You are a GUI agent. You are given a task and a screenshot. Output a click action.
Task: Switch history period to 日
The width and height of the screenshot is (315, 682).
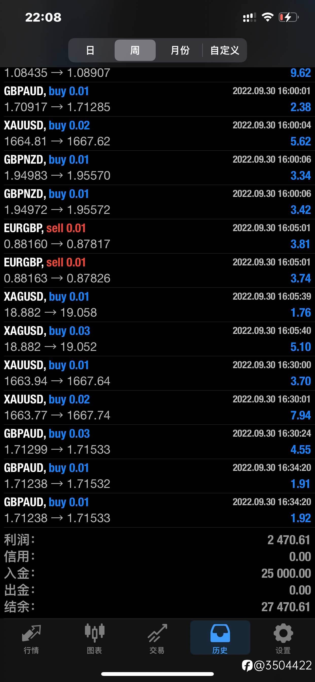(90, 50)
